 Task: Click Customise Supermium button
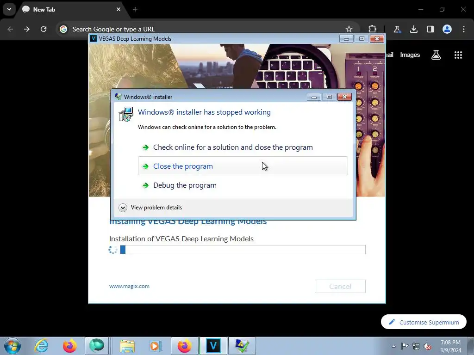(x=424, y=322)
